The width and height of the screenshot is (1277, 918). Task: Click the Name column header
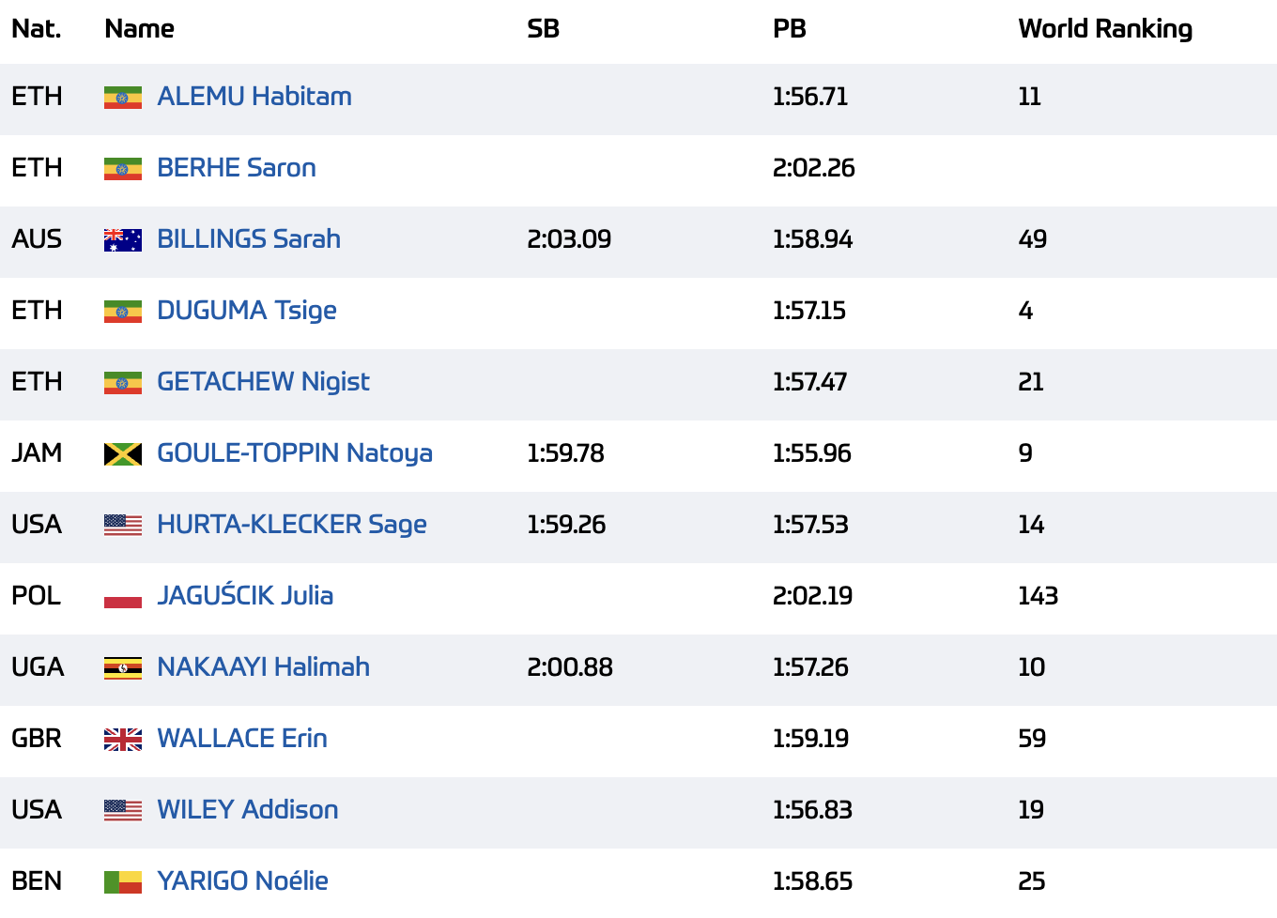139,29
